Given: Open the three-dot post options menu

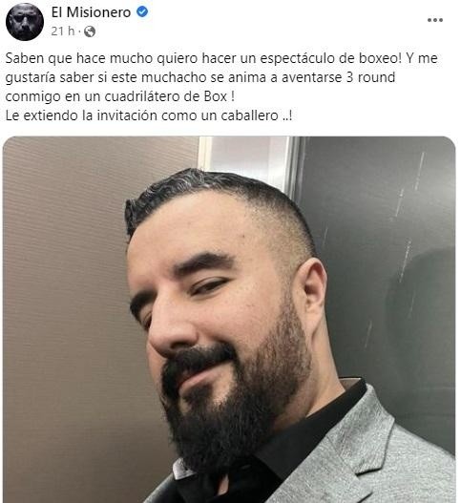Looking at the screenshot, I should 435,20.
